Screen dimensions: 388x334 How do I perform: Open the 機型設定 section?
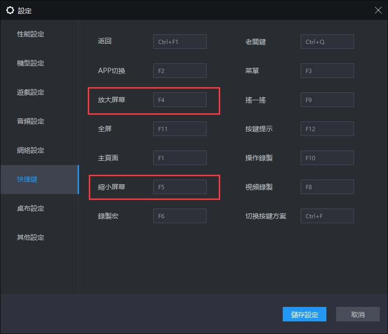(29, 63)
